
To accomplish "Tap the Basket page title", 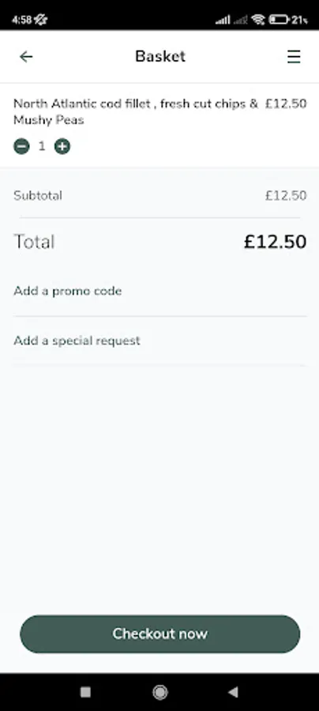I will pyautogui.click(x=160, y=57).
